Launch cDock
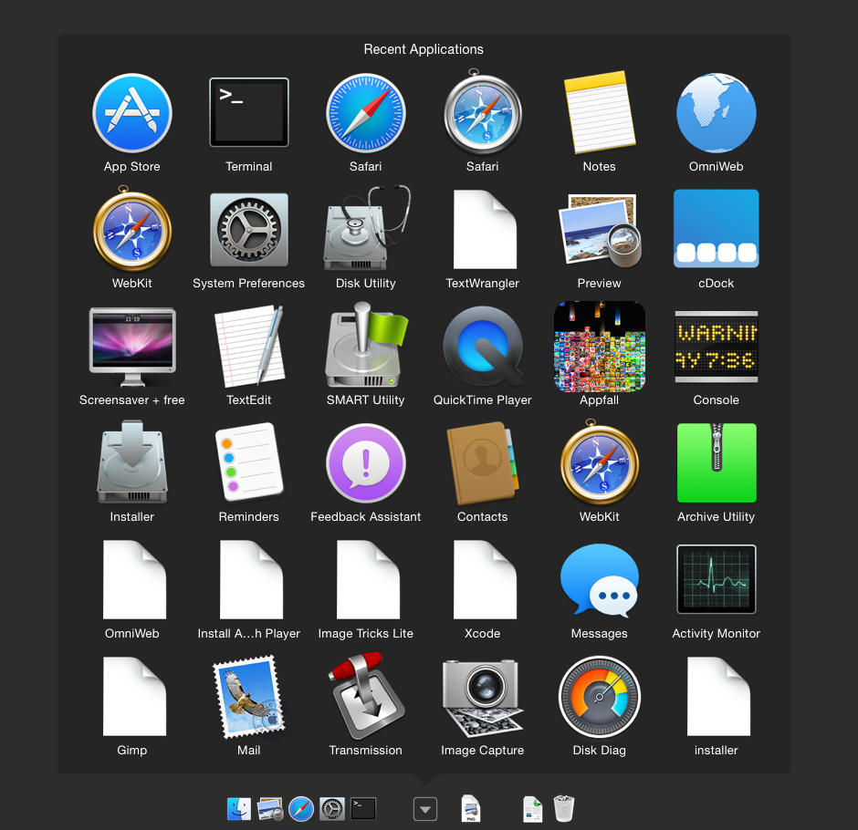Viewport: 858px width, 830px height. [717, 229]
